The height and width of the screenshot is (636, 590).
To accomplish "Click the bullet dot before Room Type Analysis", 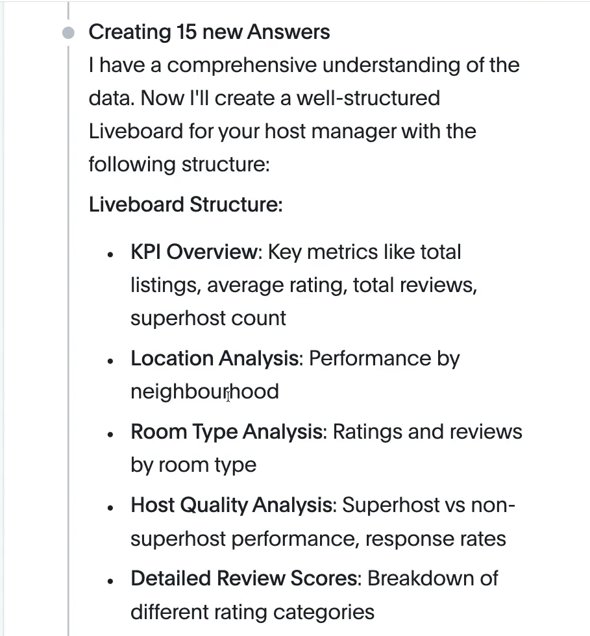I will (112, 433).
